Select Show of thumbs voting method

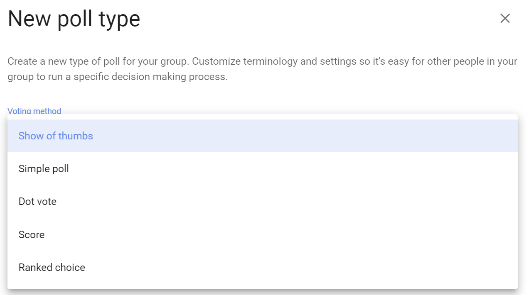click(263, 136)
